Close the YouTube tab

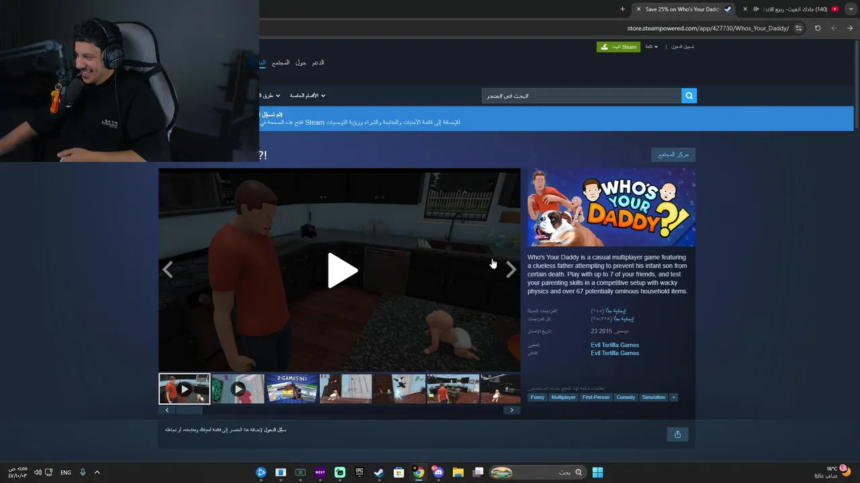745,9
